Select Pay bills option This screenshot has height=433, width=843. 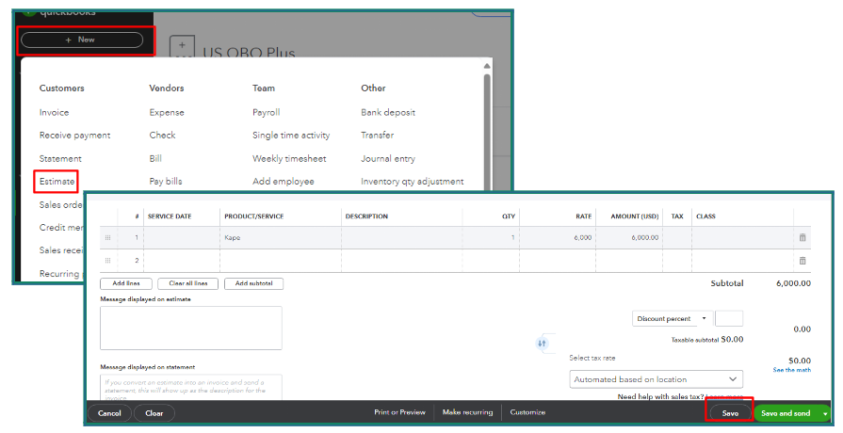(x=166, y=182)
